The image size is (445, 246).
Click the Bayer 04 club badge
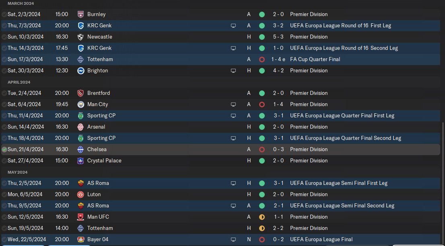point(80,239)
